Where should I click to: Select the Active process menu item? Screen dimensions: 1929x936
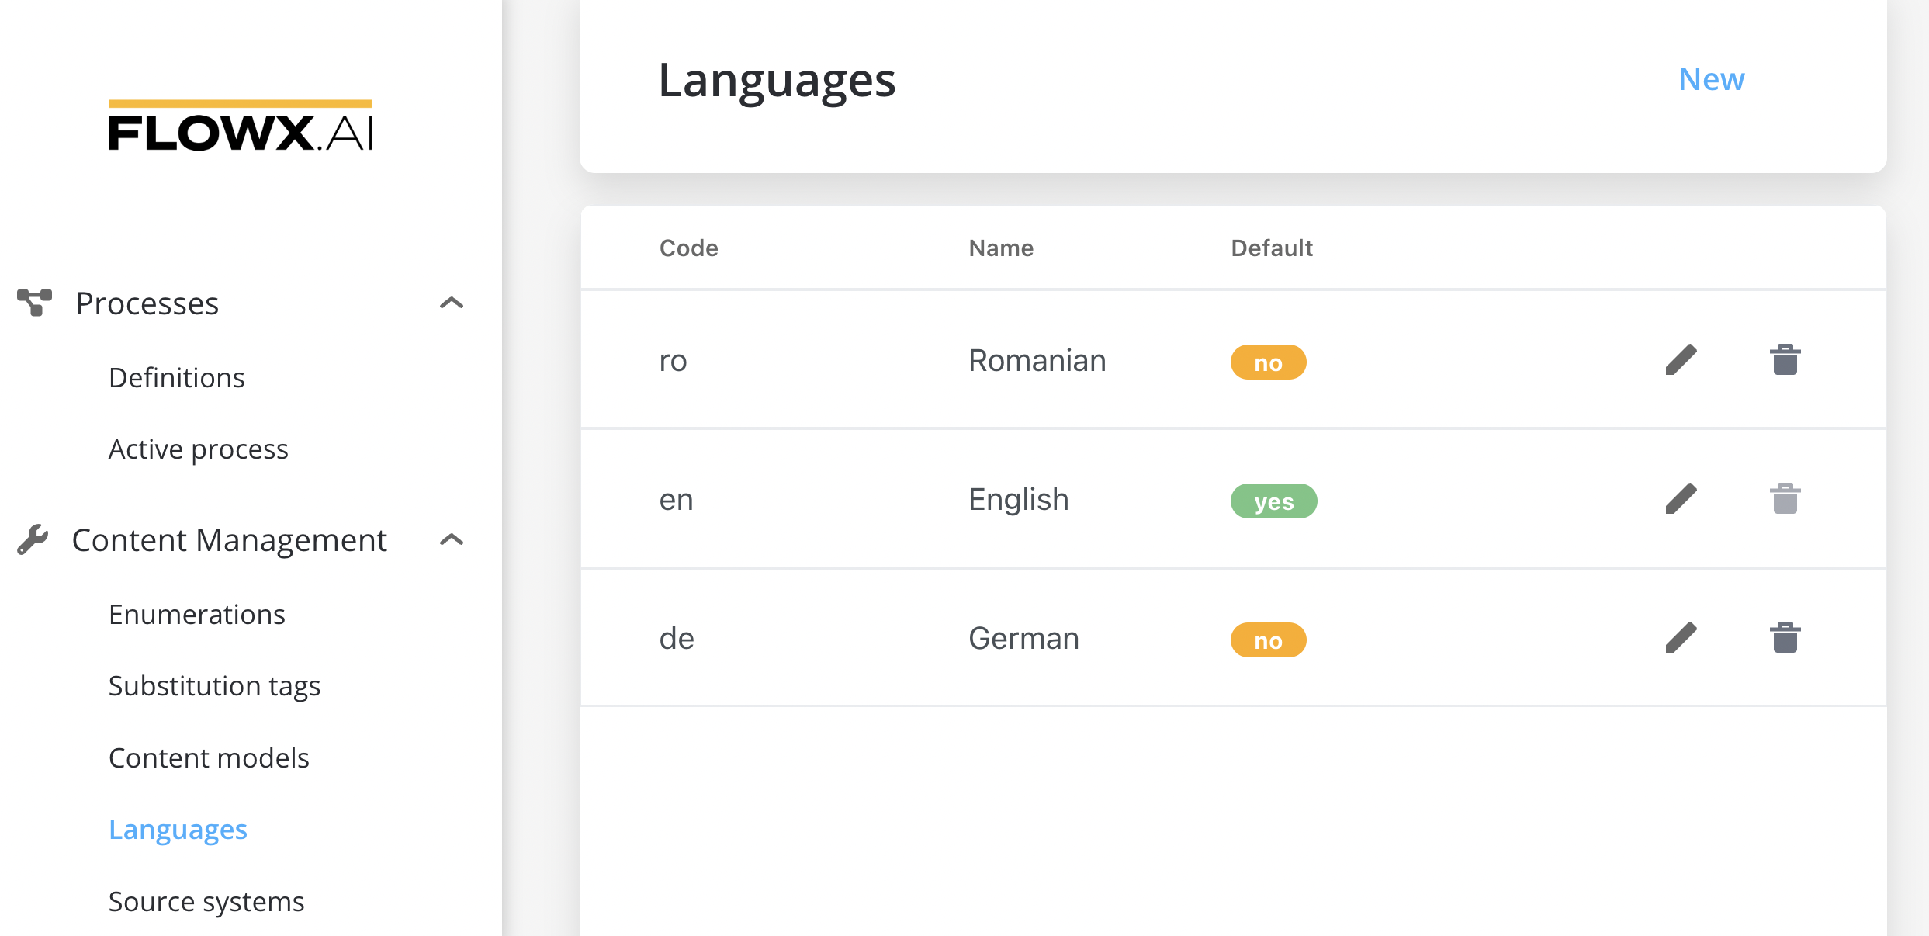click(199, 446)
